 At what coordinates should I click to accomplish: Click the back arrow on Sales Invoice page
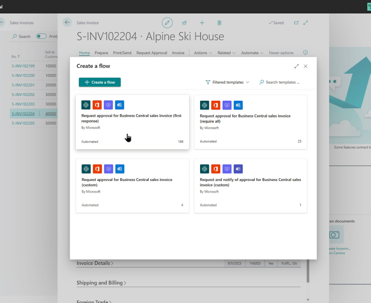[67, 23]
